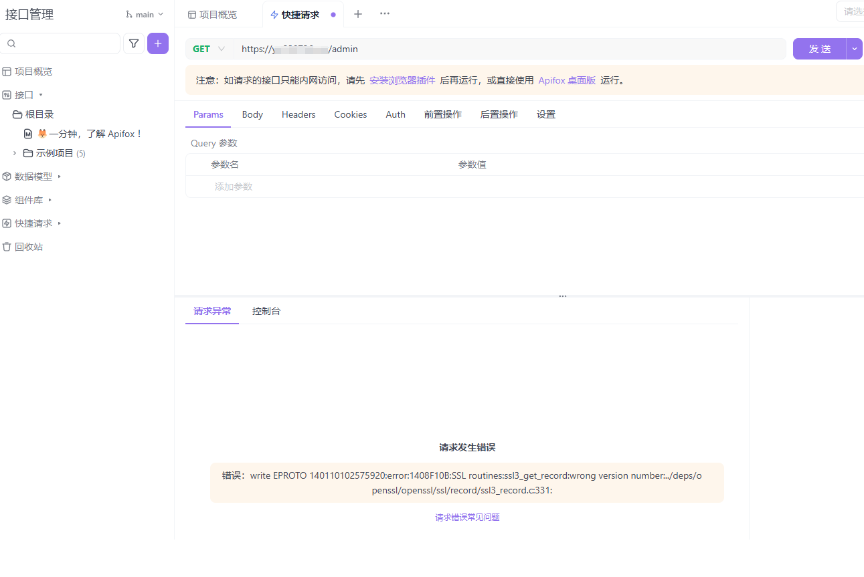Switch to the 请求异常 tab
This screenshot has width=864, height=577.
pyautogui.click(x=212, y=311)
